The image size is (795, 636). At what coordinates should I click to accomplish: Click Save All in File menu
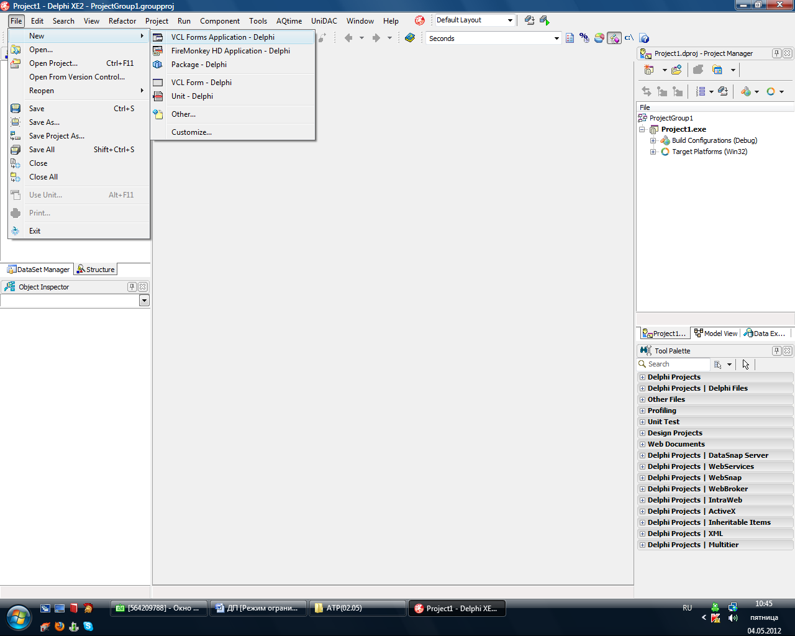coord(79,150)
